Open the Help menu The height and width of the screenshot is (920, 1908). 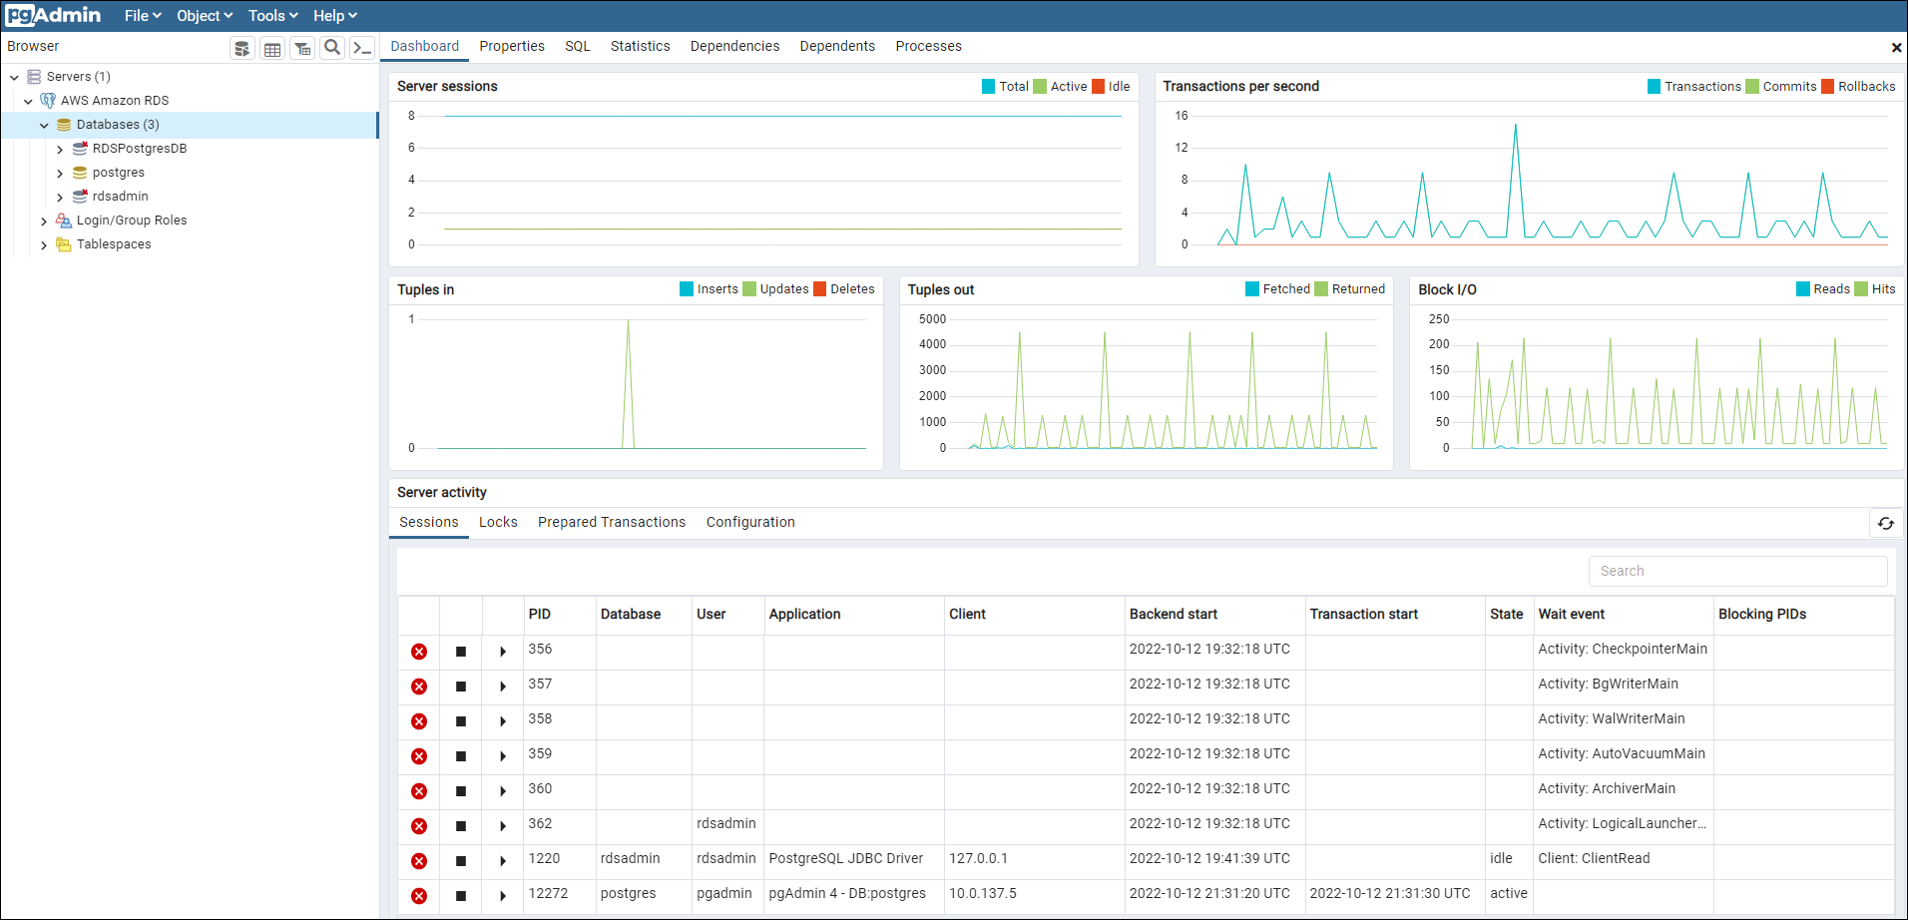click(x=335, y=16)
